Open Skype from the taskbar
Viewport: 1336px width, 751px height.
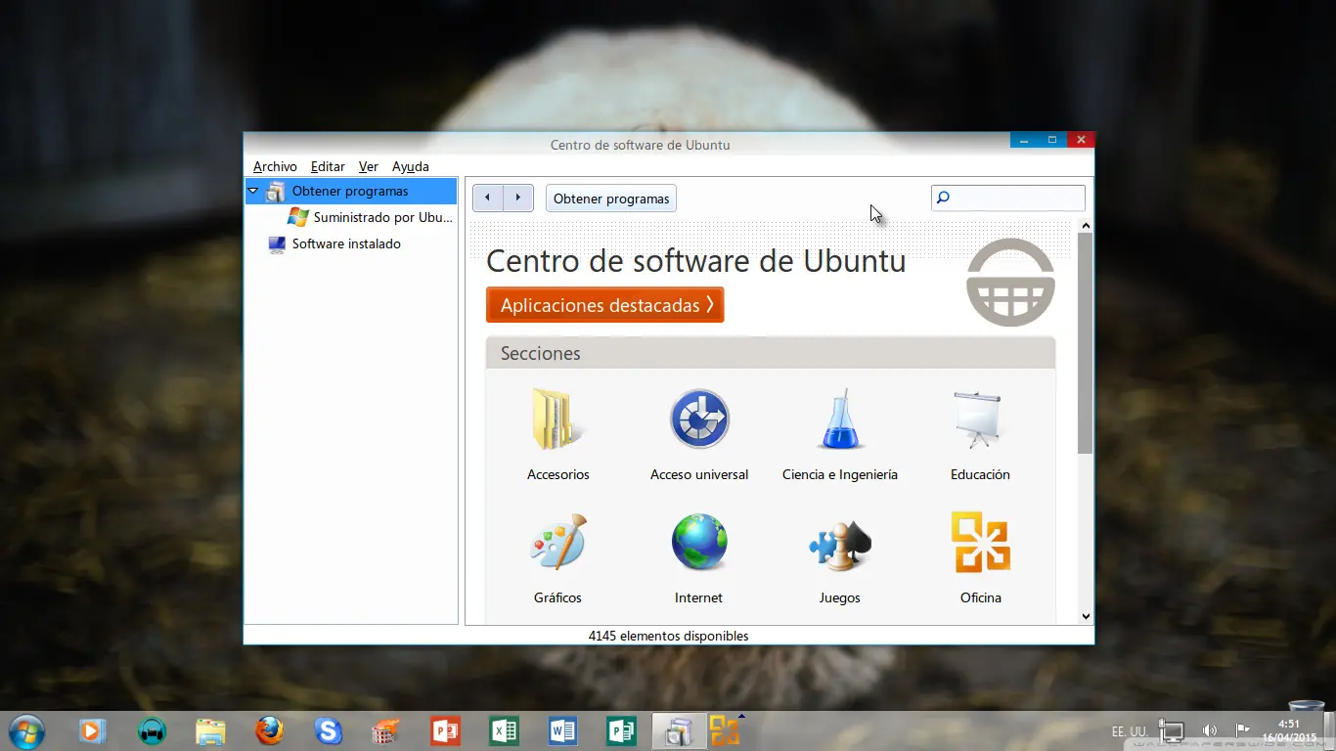328,730
